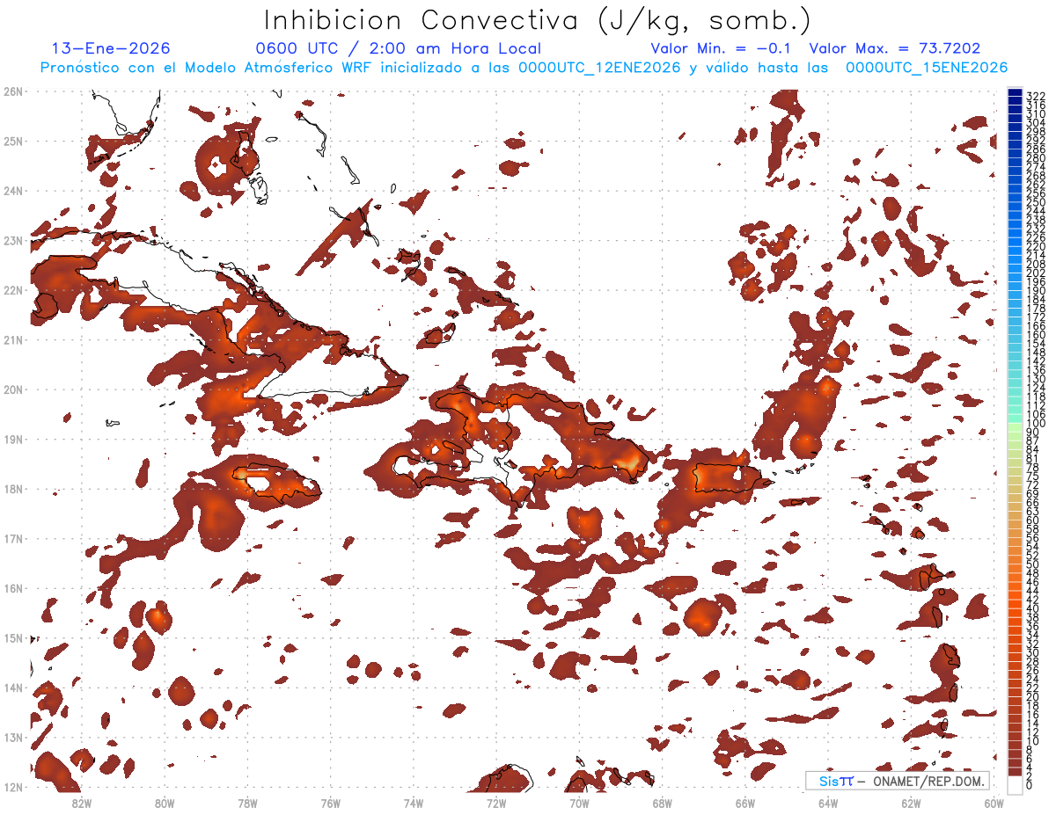Click the 18N latitude label

click(13, 489)
